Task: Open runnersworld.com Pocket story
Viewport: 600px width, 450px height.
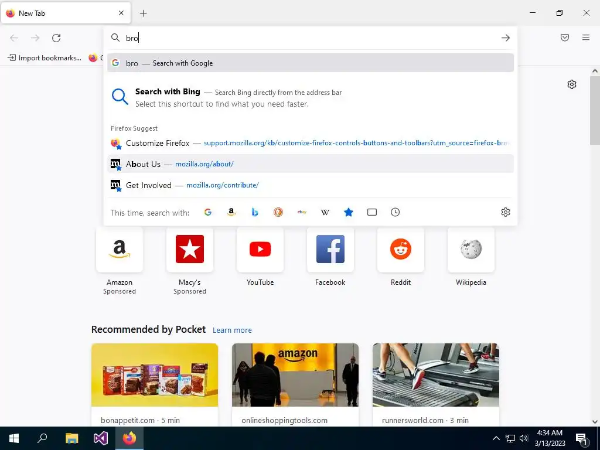Action: click(x=436, y=385)
